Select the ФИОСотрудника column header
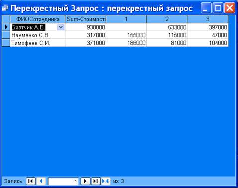238x188 pixels. 38,19
